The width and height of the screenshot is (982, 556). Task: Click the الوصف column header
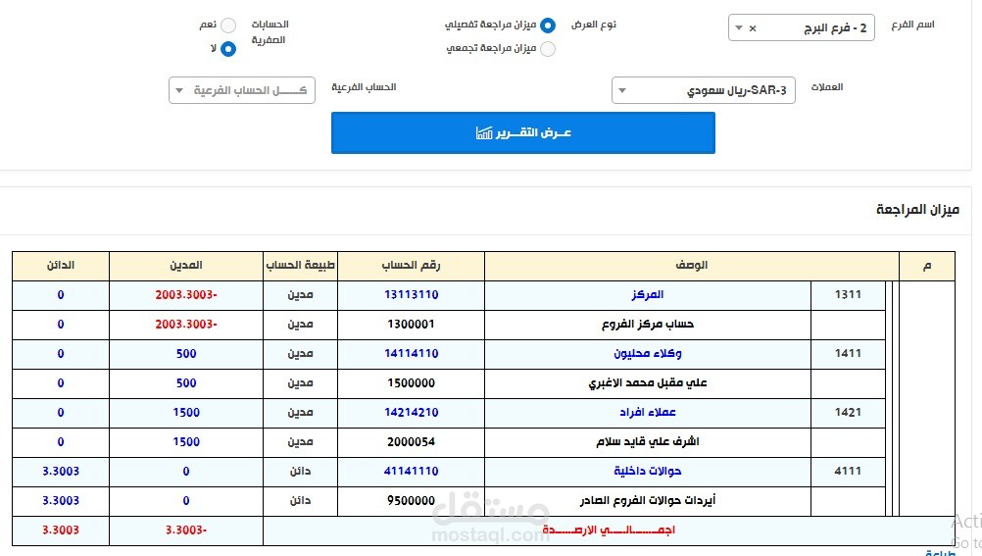pos(691,266)
